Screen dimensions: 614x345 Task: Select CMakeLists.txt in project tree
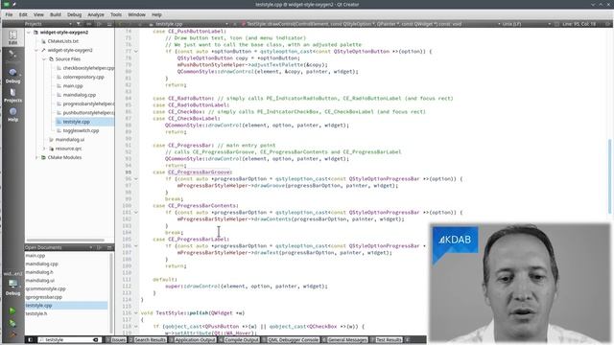62,41
